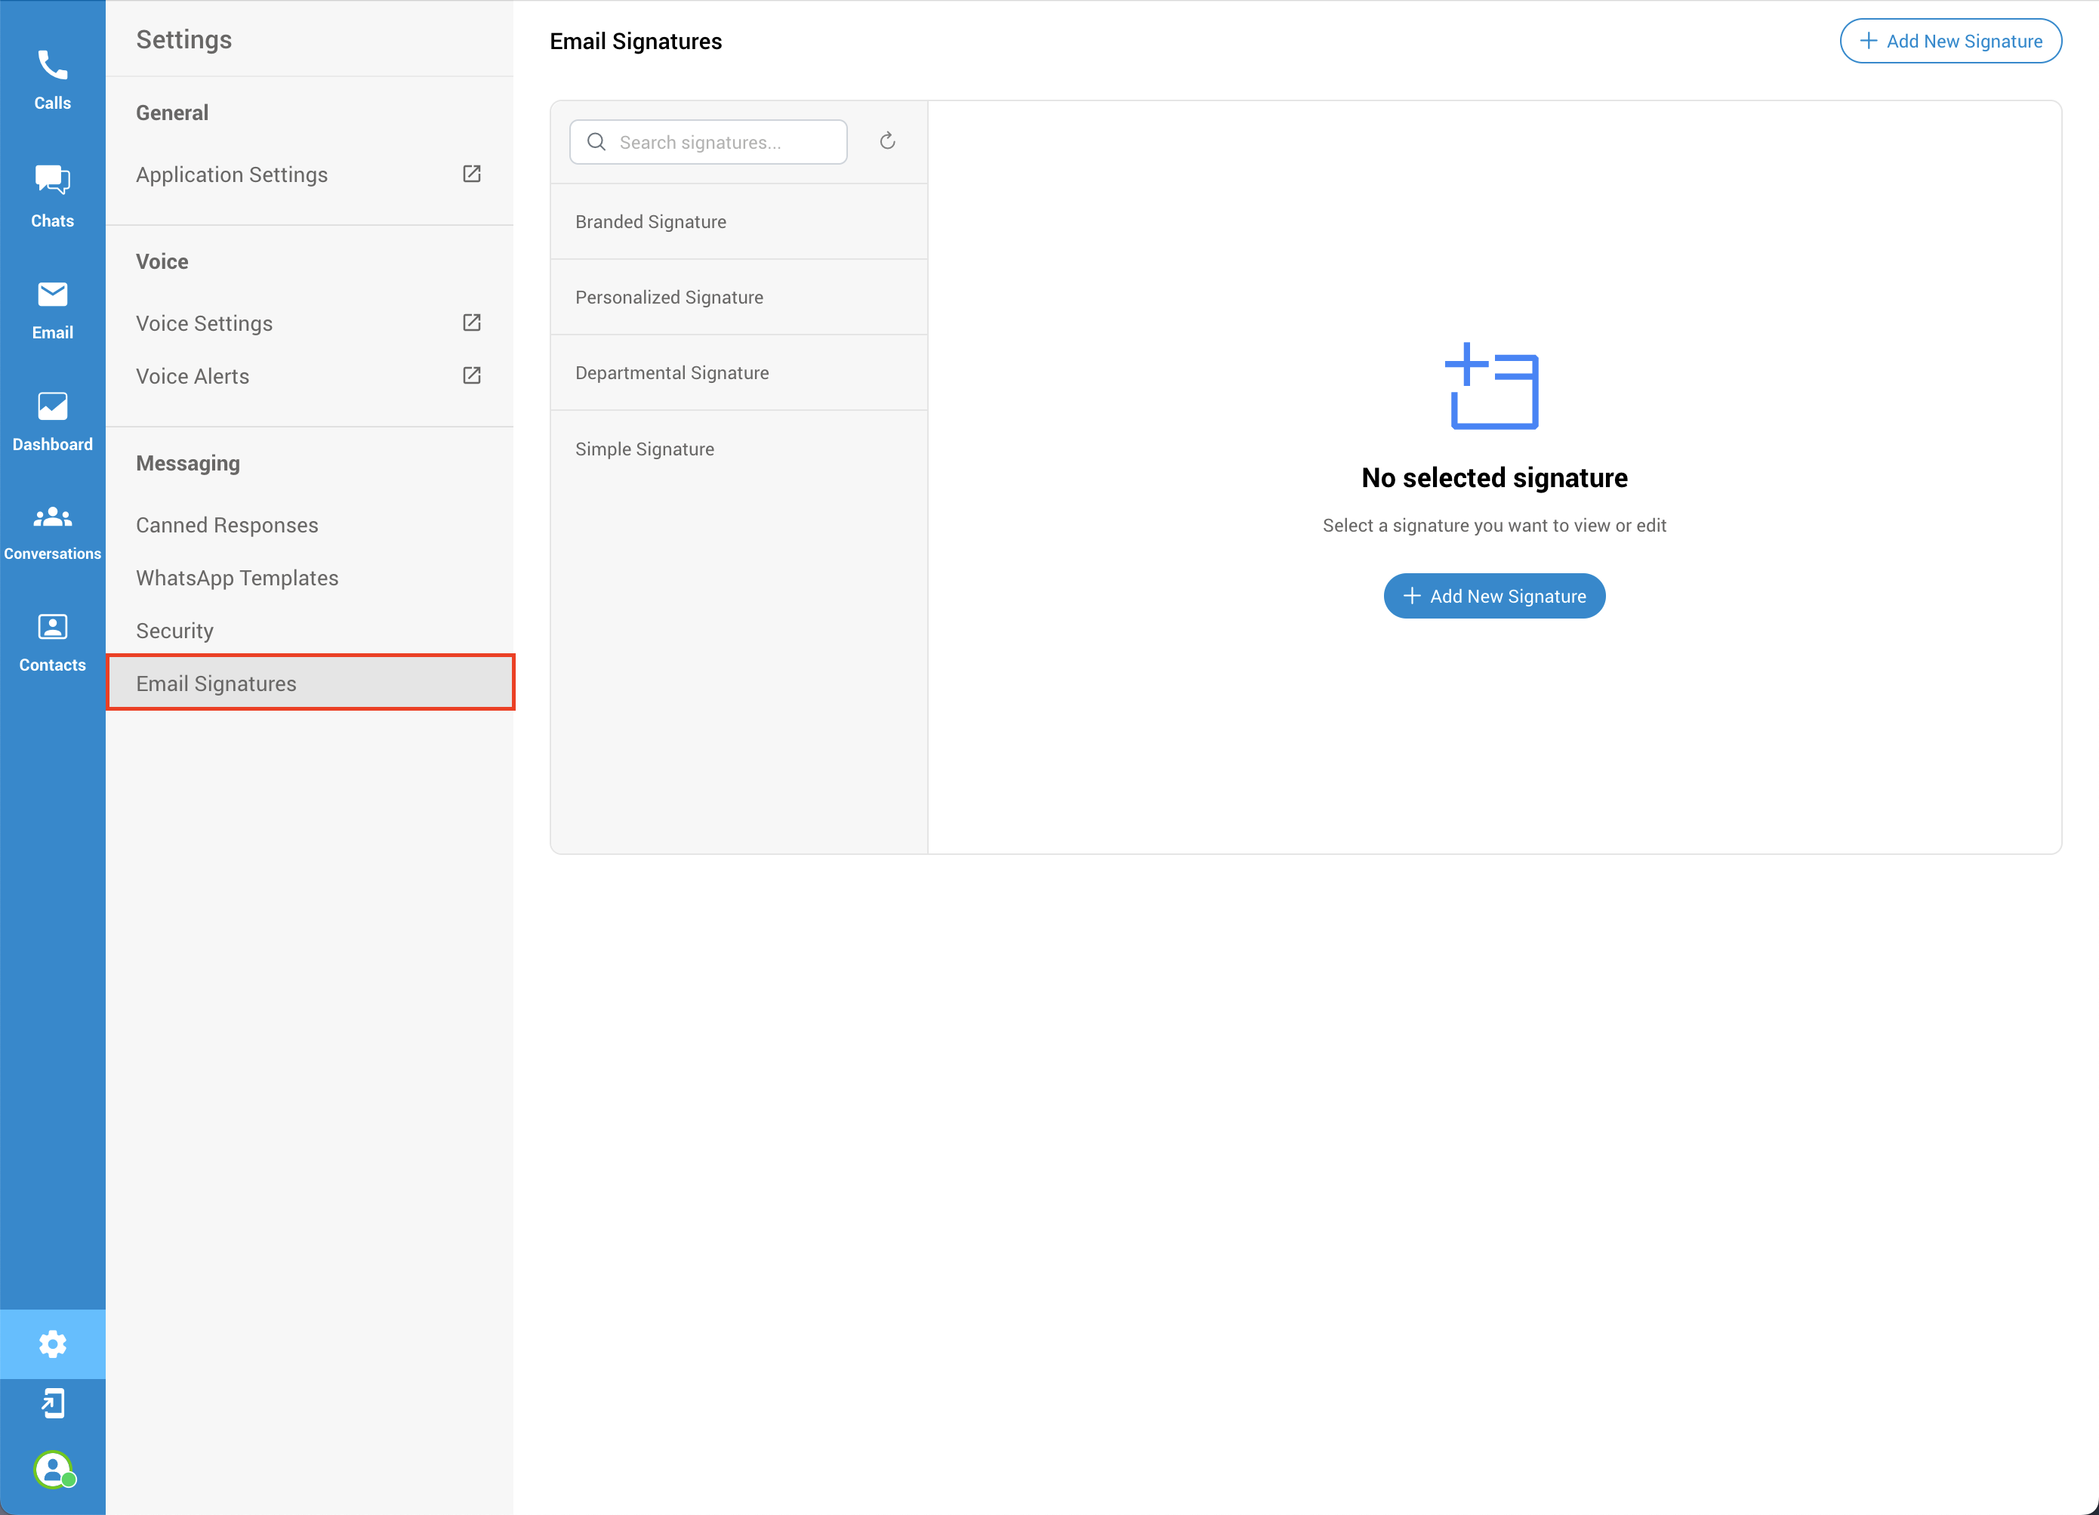Open the Contacts section

53,643
